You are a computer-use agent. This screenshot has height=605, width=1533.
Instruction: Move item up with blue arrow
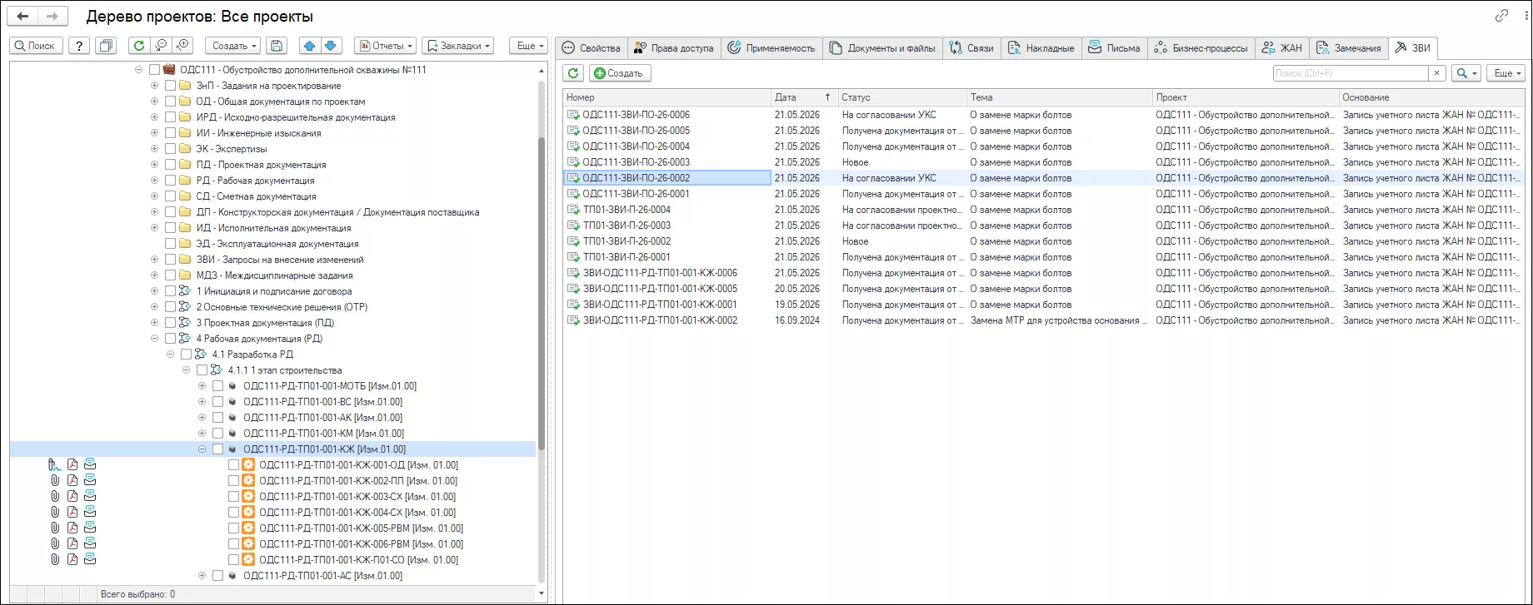pos(310,46)
